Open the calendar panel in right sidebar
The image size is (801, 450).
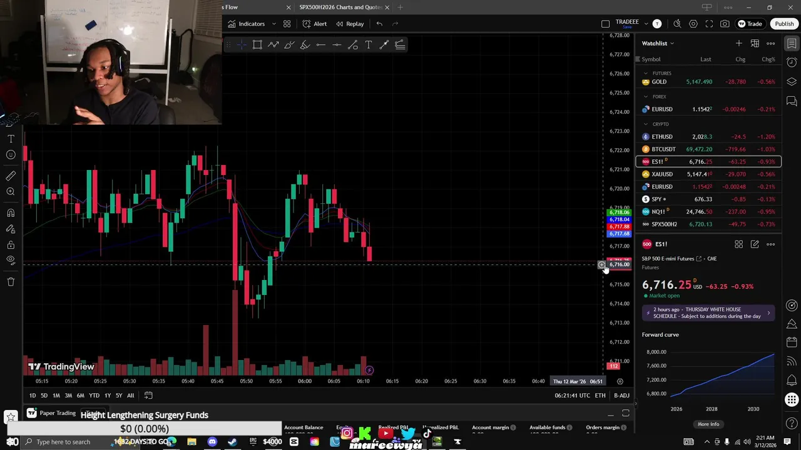point(792,342)
